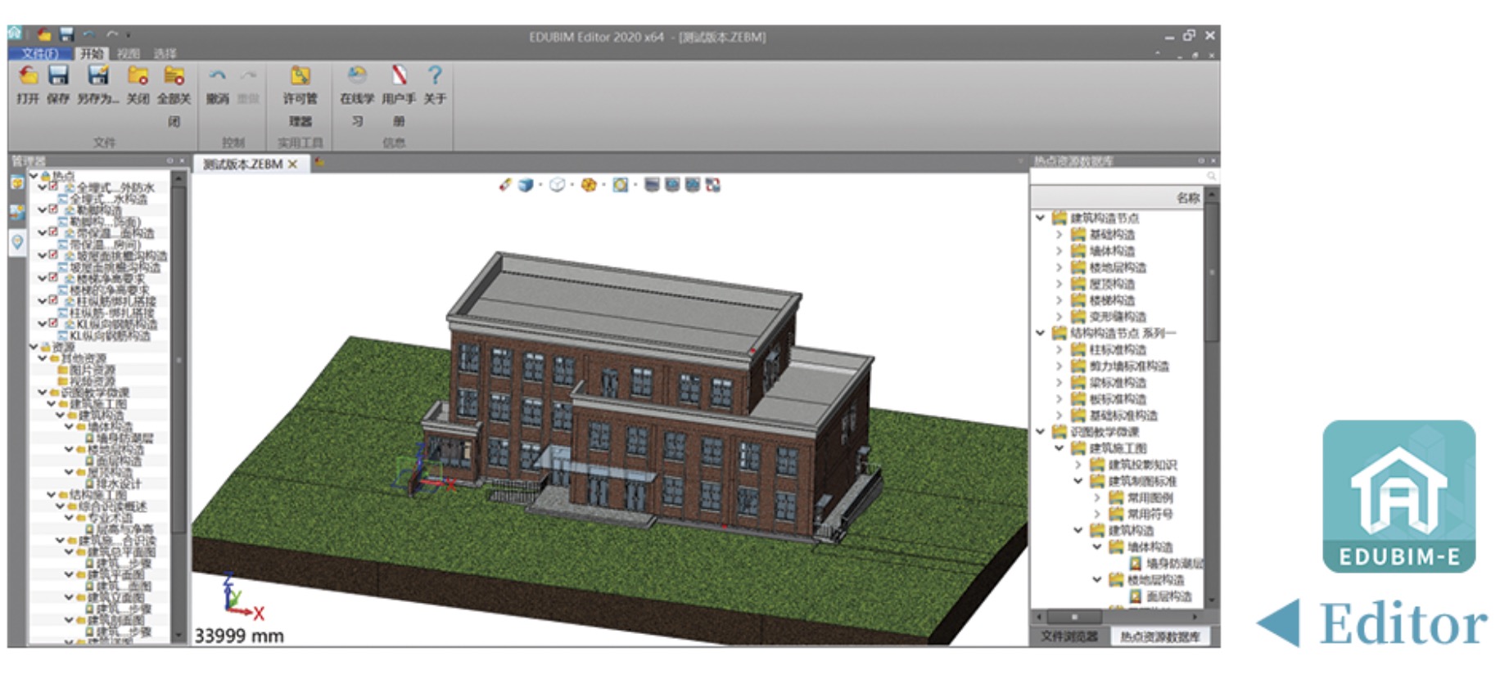Click the quick-access redo arrow in title bar

112,34
